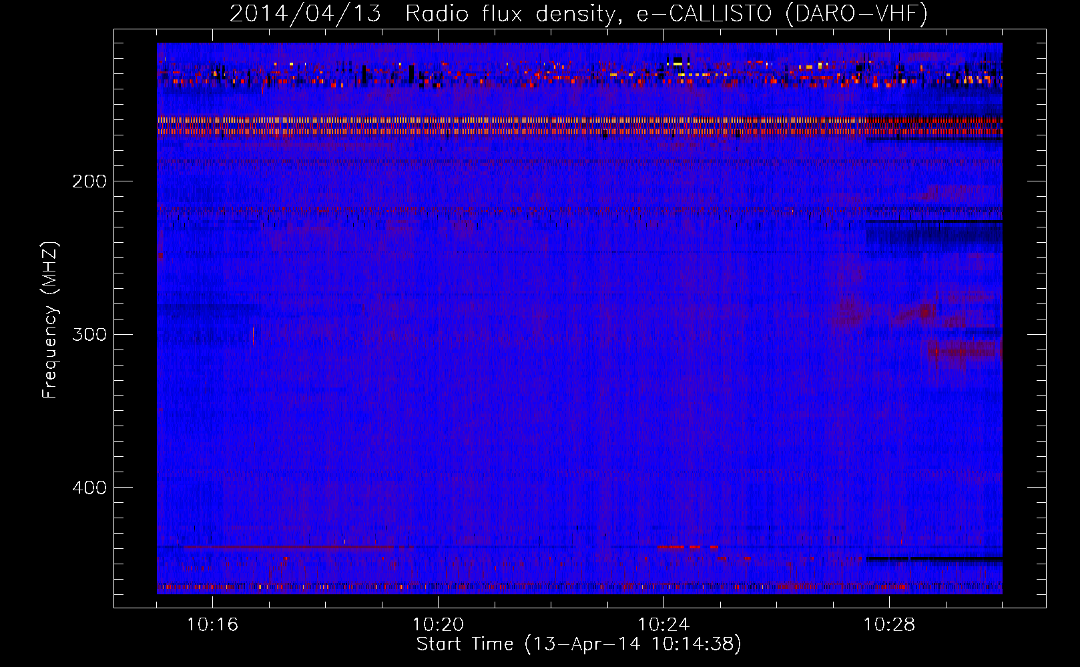Click the 300 frequency tick label
This screenshot has height=667, width=1080.
[89, 334]
